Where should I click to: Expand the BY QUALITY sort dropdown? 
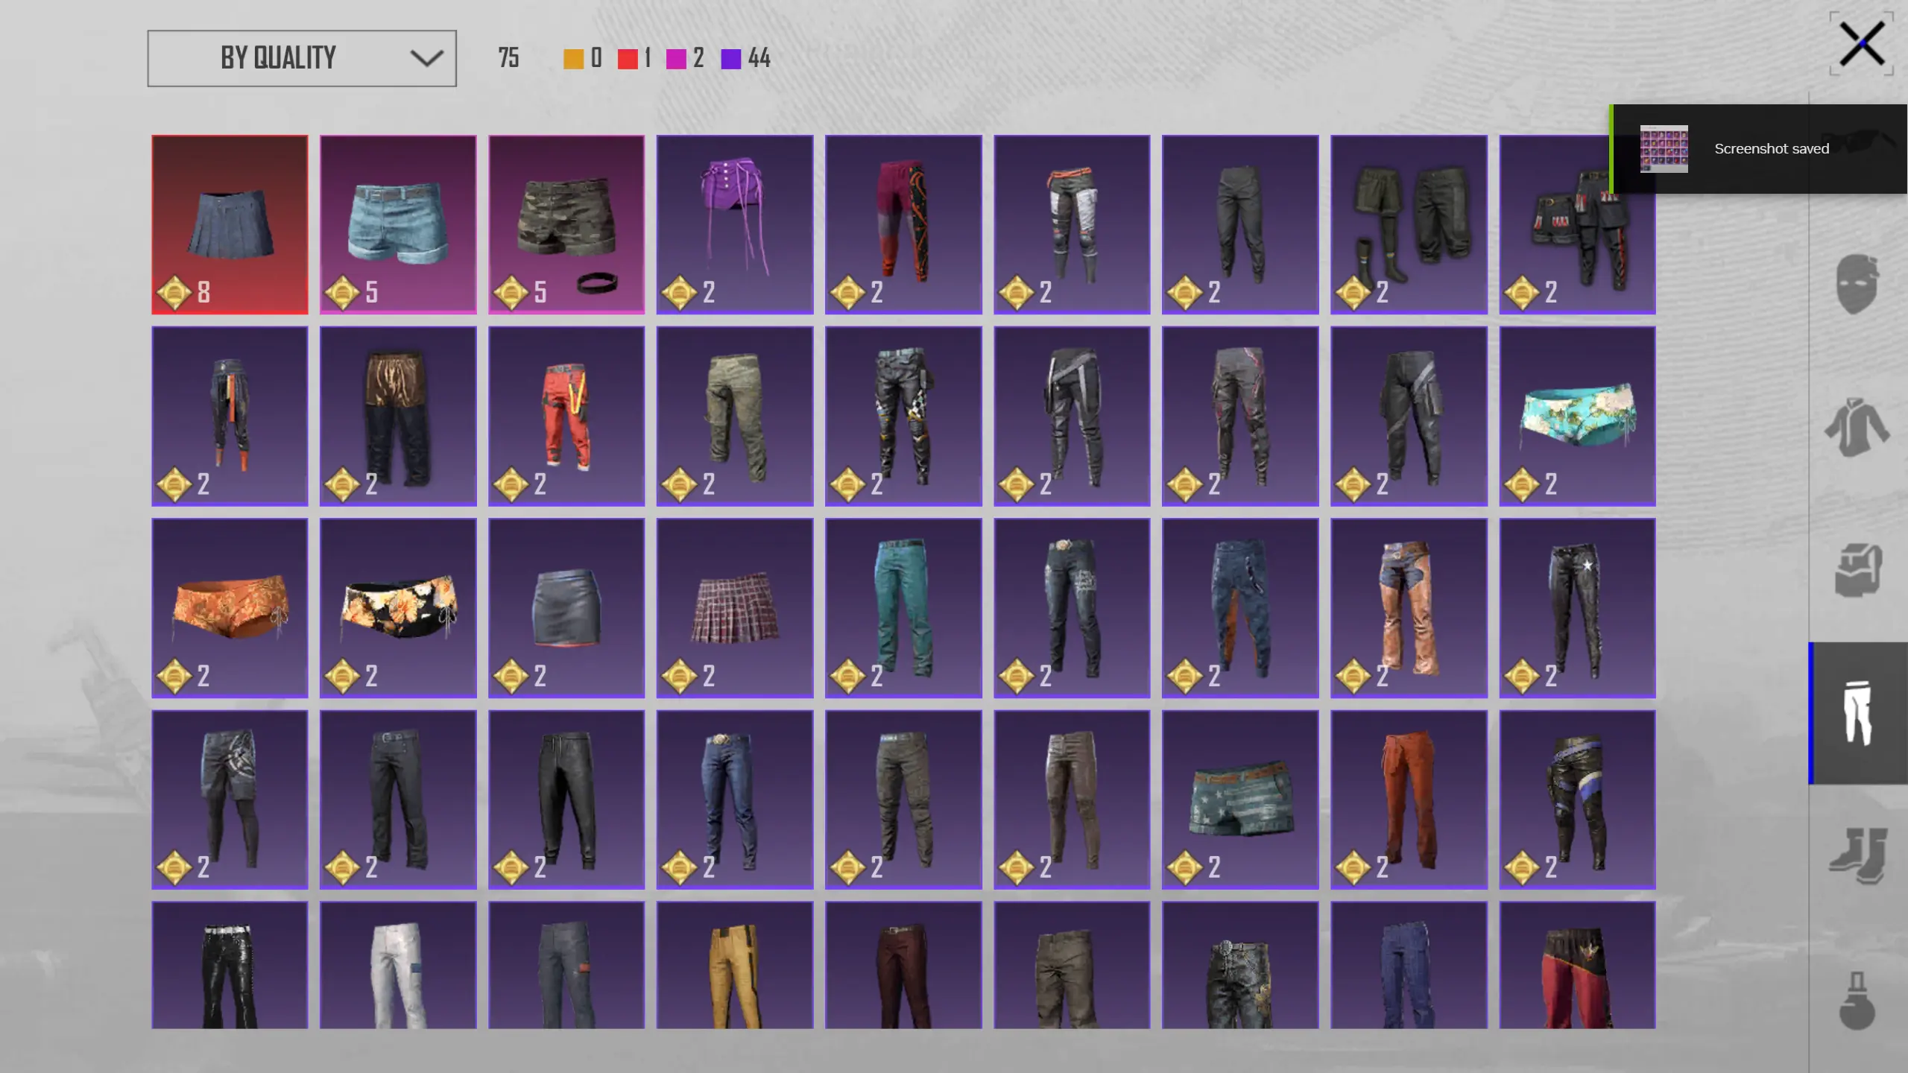[301, 58]
